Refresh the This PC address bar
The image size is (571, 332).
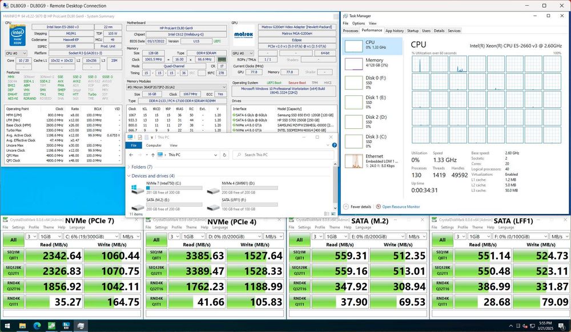(224, 155)
